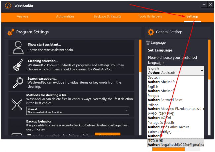Open Search exceptions settings
The width and height of the screenshot is (215, 152).
click(x=71, y=82)
